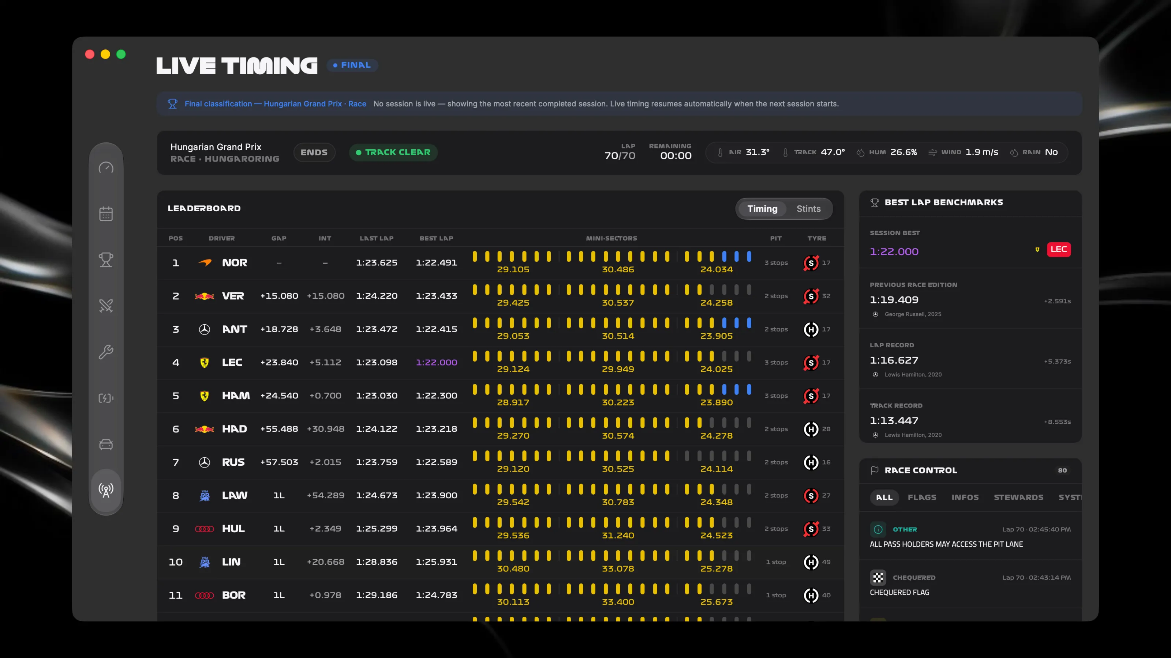
Task: Click the info icon on the OTHER message
Action: [x=878, y=529]
